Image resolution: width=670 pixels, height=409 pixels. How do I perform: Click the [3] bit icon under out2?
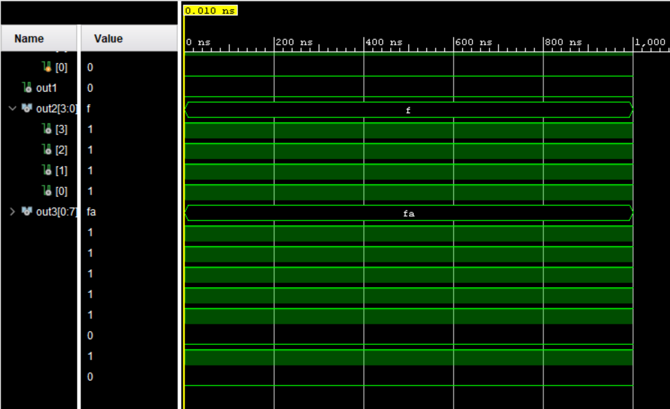tap(47, 129)
